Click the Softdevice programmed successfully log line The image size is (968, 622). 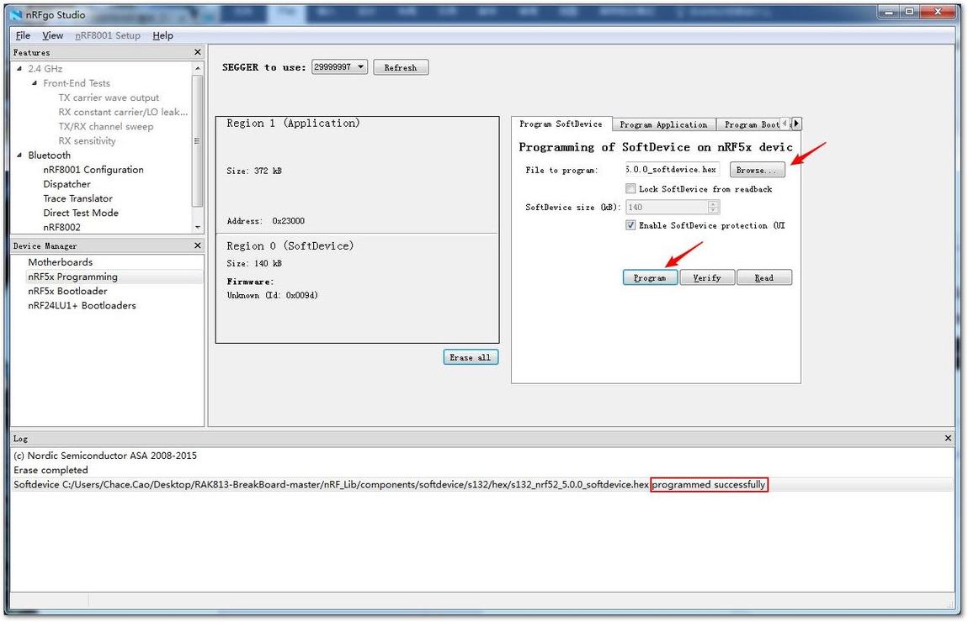tap(391, 484)
